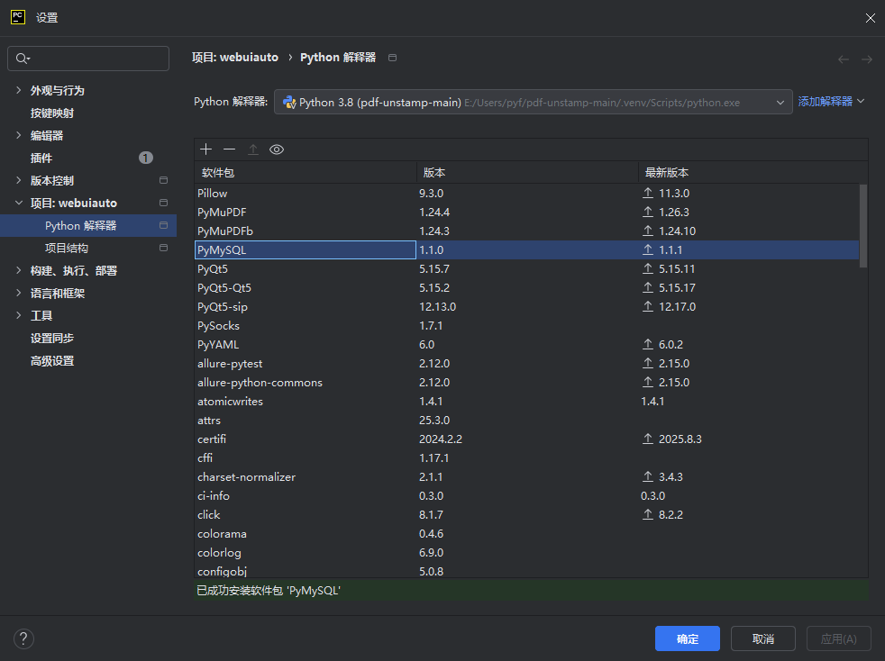Click 最新版本 column header
The height and width of the screenshot is (661, 885).
[753, 173]
